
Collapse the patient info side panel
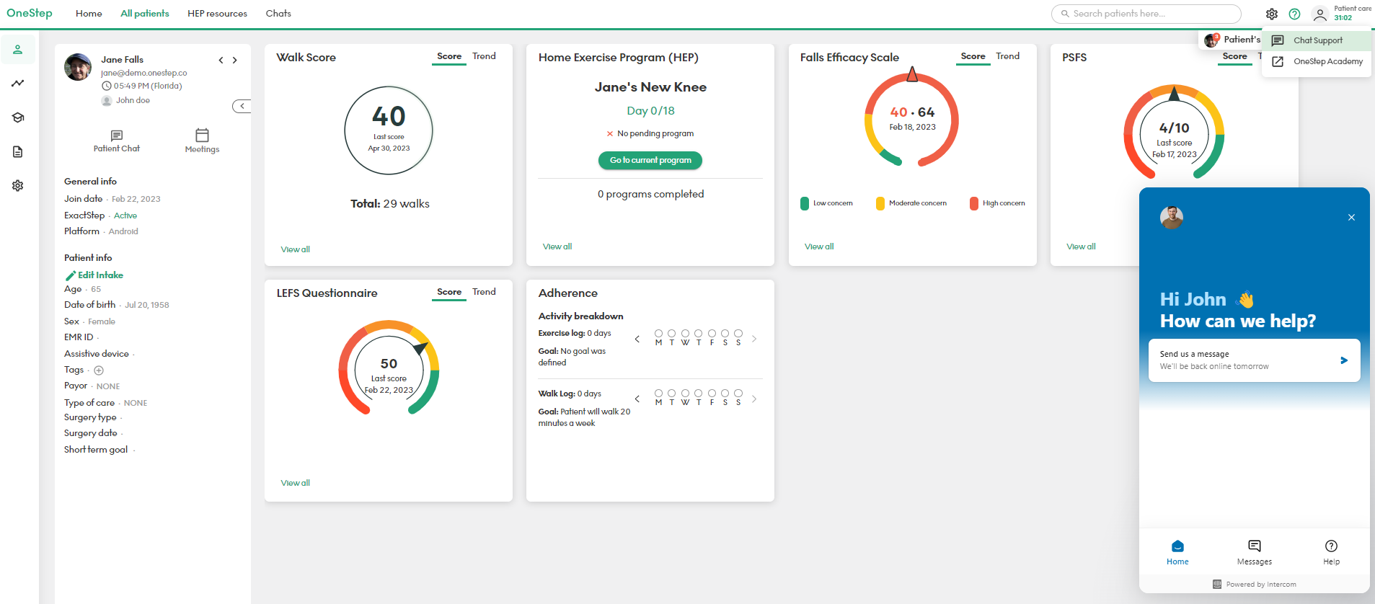[242, 106]
